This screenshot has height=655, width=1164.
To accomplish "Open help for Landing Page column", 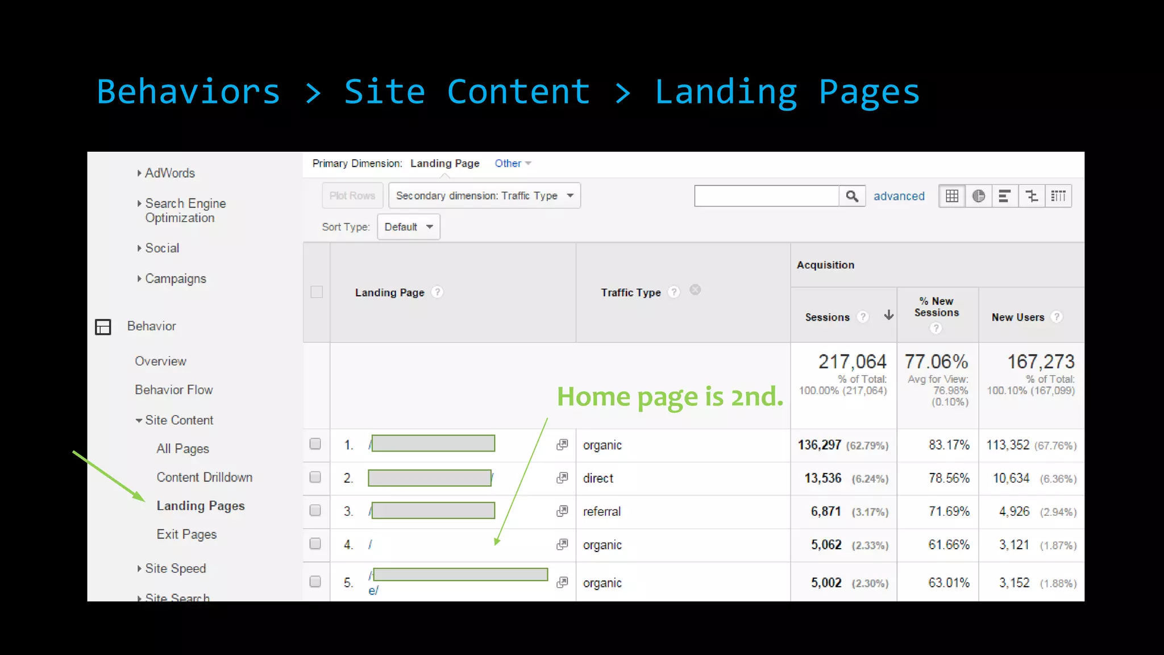I will (437, 292).
